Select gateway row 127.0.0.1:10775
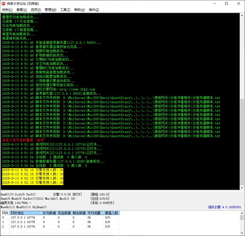This screenshot has height=236, width=245. [x=60, y=222]
